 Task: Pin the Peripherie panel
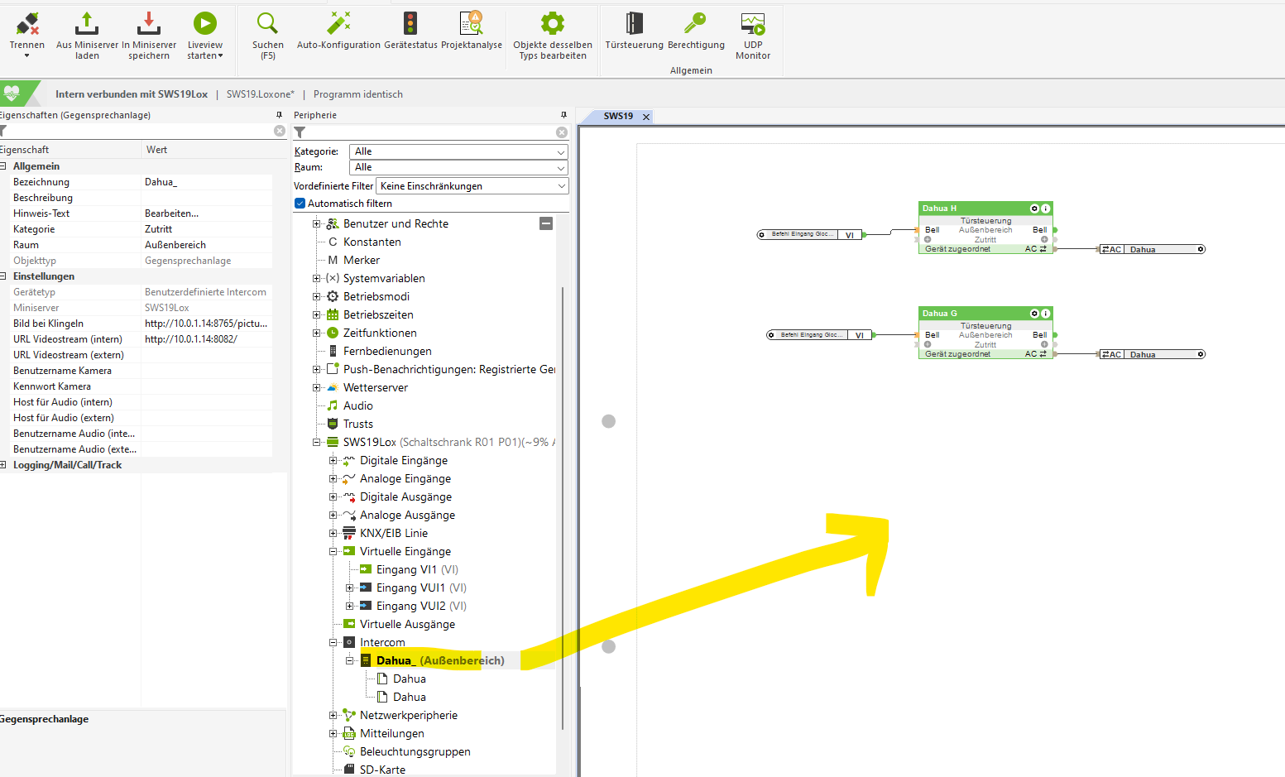563,115
